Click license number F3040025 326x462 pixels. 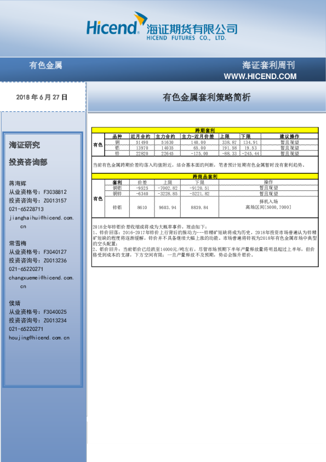click(x=55, y=312)
